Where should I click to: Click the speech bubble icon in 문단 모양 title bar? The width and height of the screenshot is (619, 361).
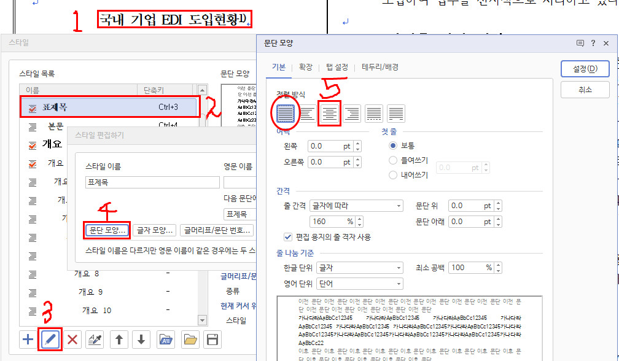pos(580,43)
